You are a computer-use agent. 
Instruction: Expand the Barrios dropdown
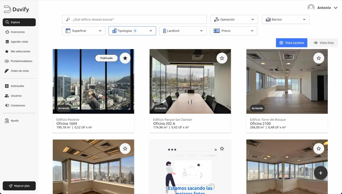[286, 19]
